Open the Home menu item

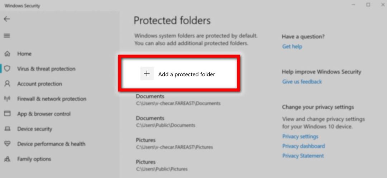[24, 54]
